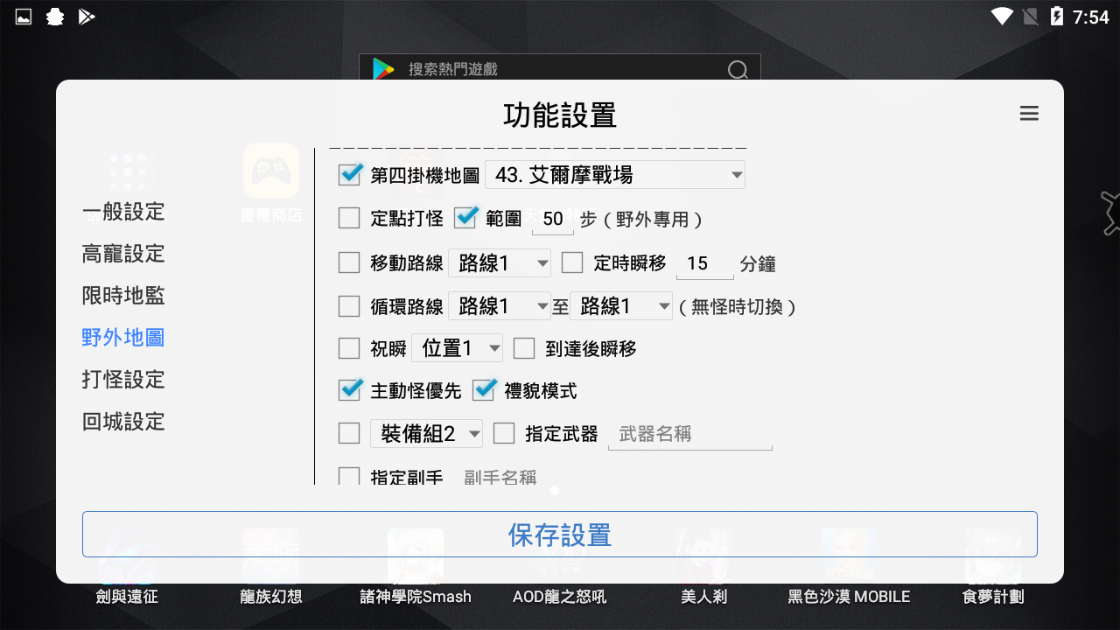Disable the 主動怪優先 checkbox
The image size is (1120, 630).
[x=348, y=390]
